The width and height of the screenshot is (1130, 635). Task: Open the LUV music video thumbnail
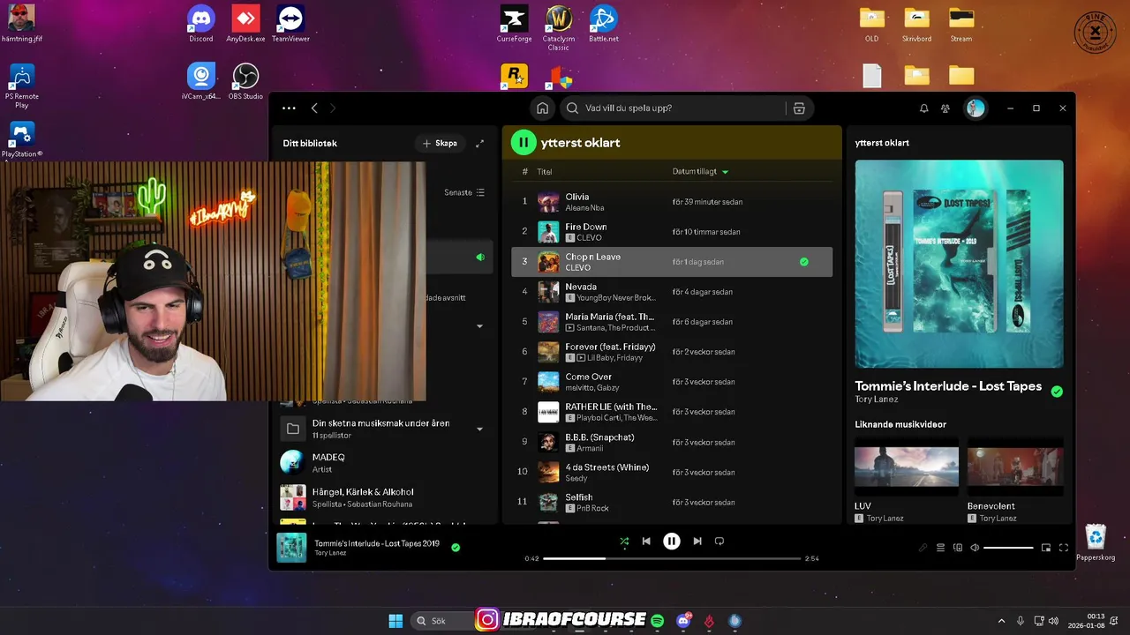coord(907,466)
